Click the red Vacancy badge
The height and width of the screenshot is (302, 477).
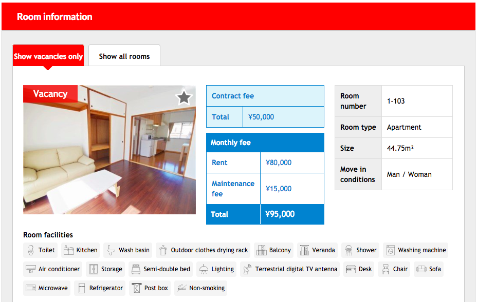(50, 94)
